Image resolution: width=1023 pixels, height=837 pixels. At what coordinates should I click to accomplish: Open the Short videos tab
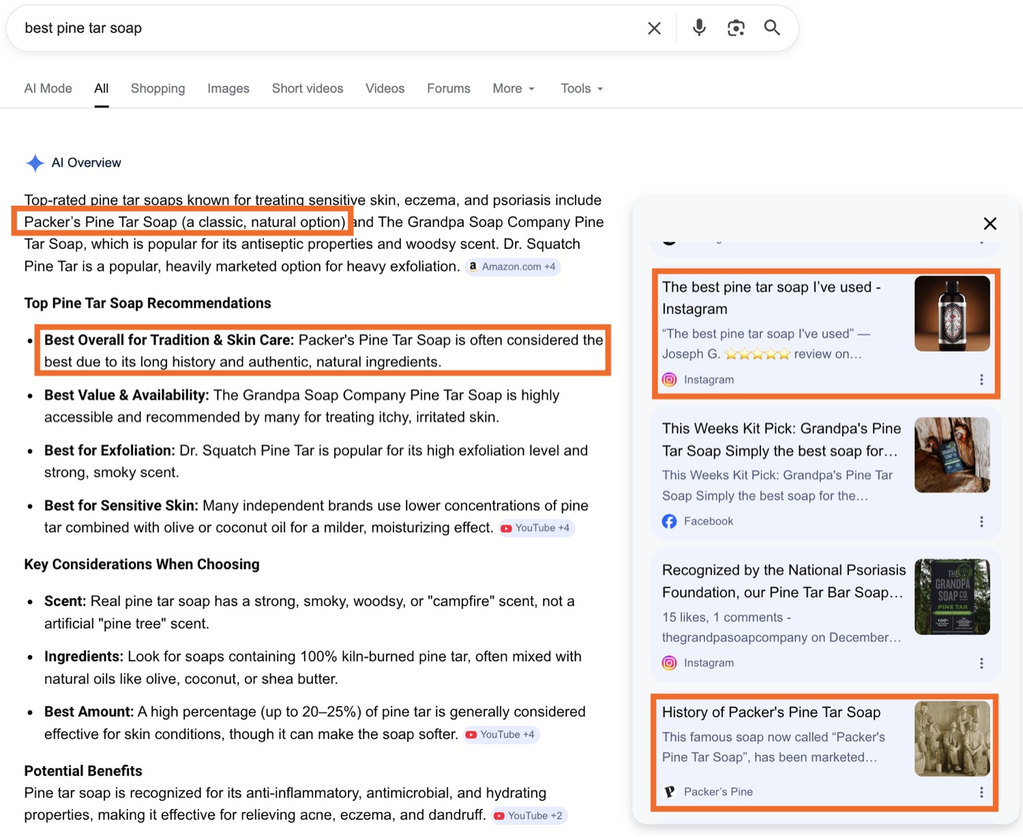pyautogui.click(x=308, y=89)
